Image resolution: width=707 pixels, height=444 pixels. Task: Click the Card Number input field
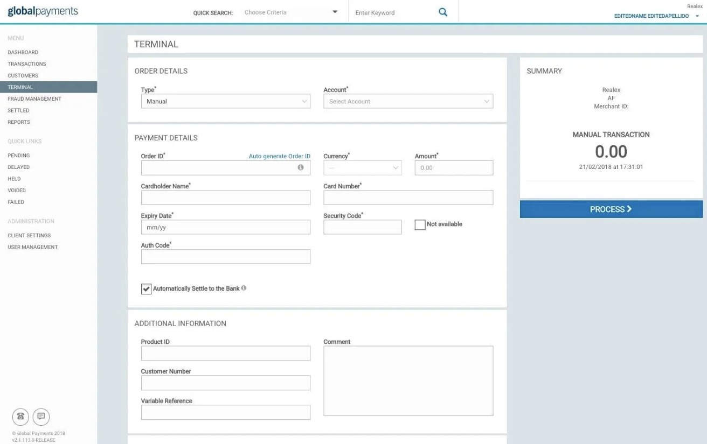tap(408, 198)
